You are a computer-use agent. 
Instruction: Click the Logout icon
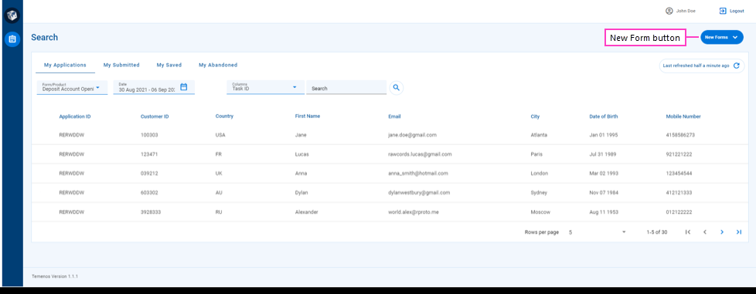tap(723, 11)
